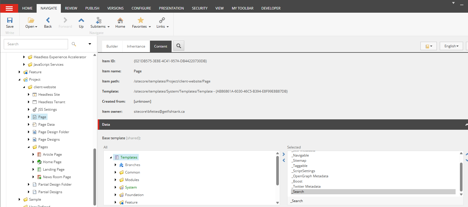Viewport: 468px width, 207px height.
Task: Switch to the Builder tab
Action: [112, 46]
